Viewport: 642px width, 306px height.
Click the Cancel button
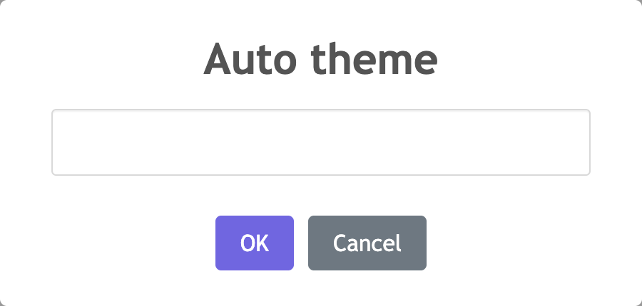[367, 243]
